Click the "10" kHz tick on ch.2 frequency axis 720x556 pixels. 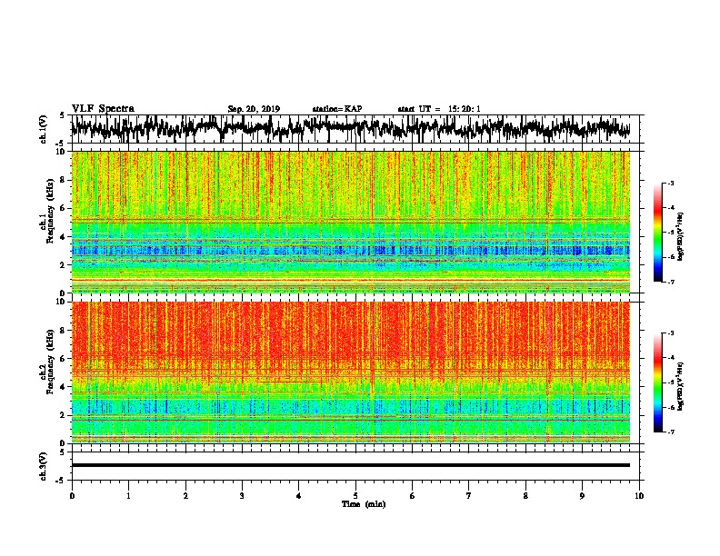tap(62, 302)
